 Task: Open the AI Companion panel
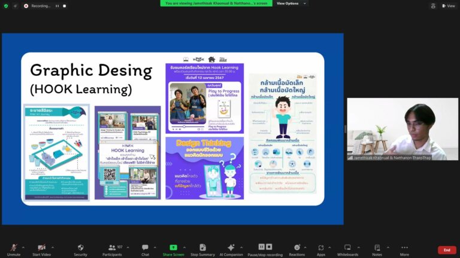pos(231,250)
